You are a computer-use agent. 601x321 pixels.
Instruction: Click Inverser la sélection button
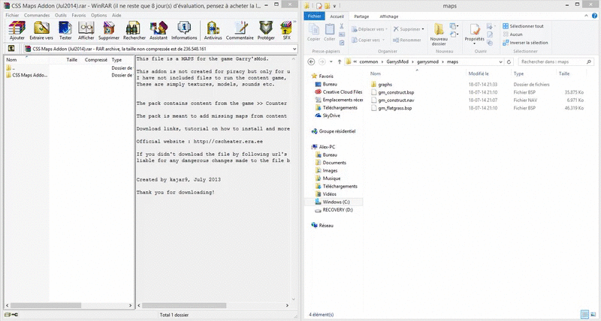pyautogui.click(x=525, y=43)
